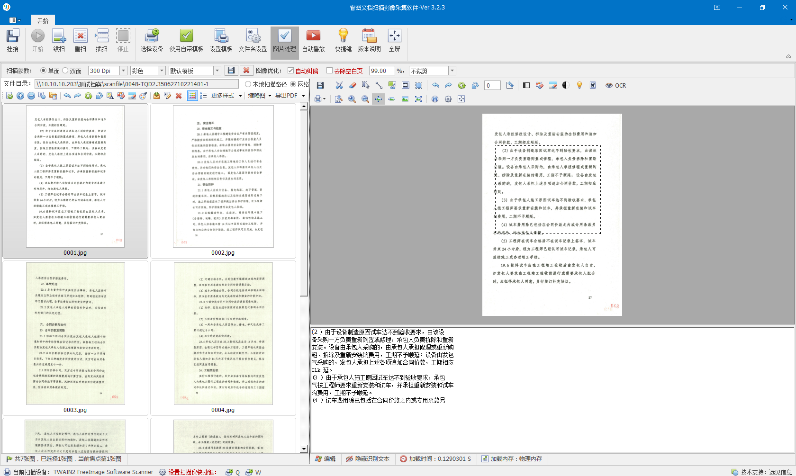
Task: Click scroll-down arrow of thumbnail list
Action: (304, 449)
